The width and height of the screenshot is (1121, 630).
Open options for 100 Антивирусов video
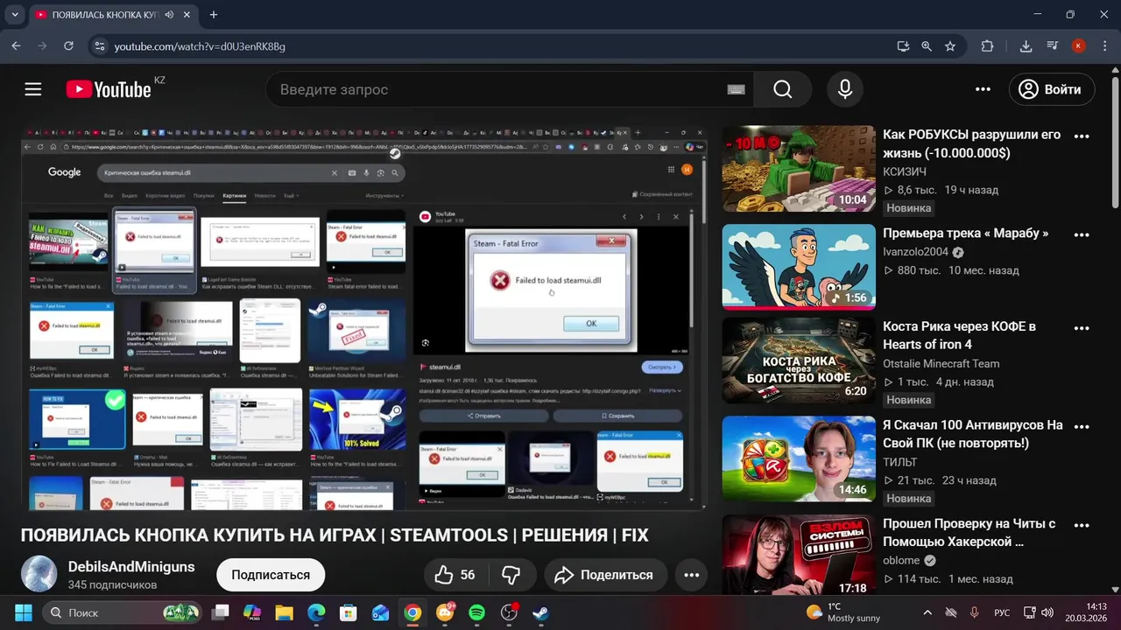[1082, 426]
